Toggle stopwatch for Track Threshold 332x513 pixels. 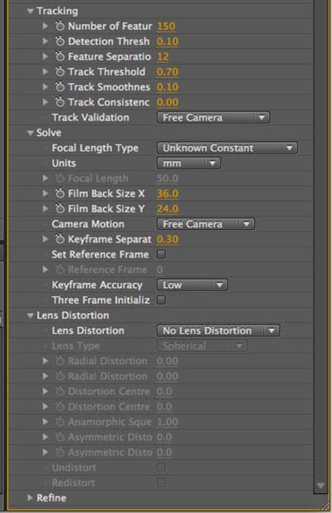point(60,71)
